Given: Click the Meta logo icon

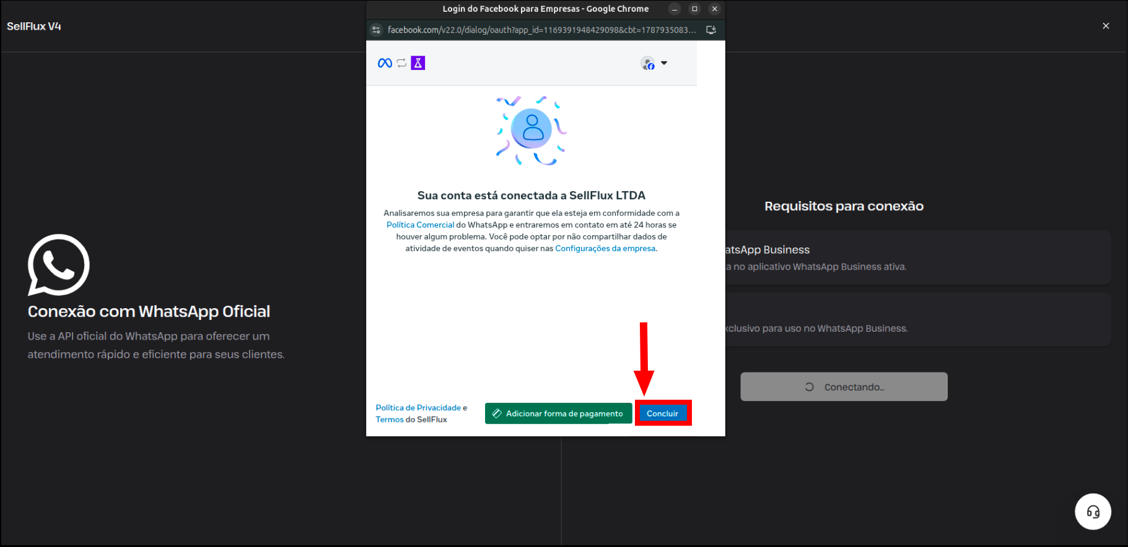Looking at the screenshot, I should (385, 63).
